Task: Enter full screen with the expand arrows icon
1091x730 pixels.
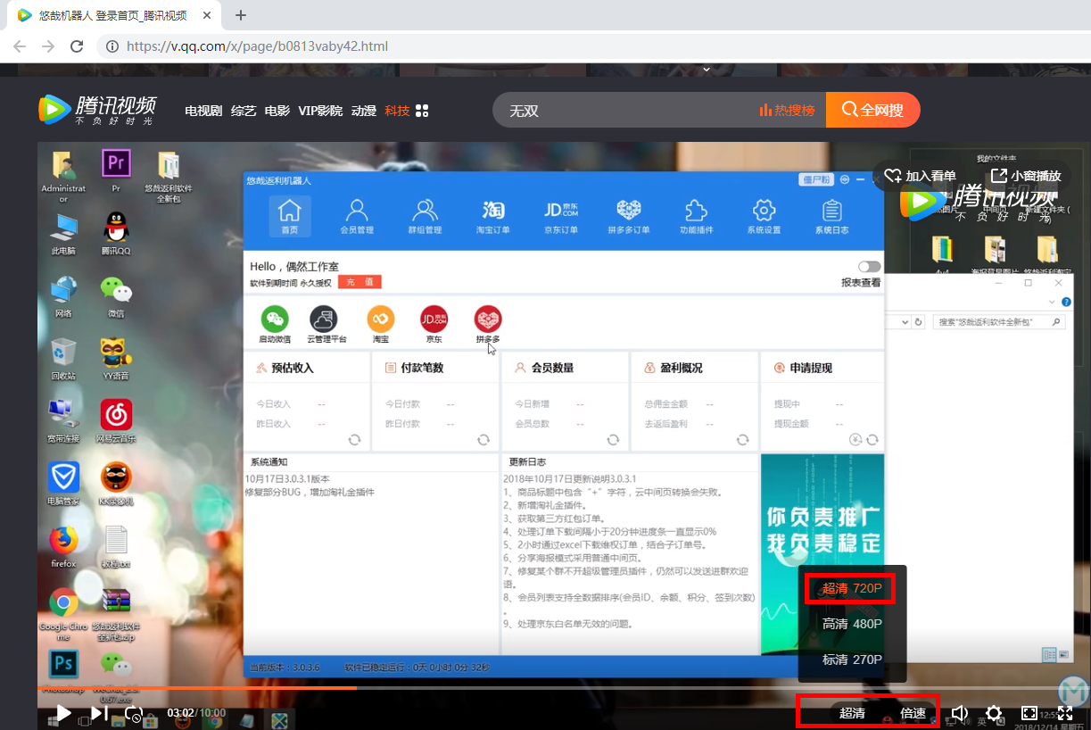Action: [x=1065, y=713]
